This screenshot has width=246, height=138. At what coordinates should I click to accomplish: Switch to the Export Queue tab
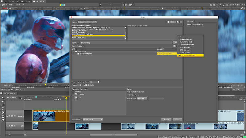(22, 2)
